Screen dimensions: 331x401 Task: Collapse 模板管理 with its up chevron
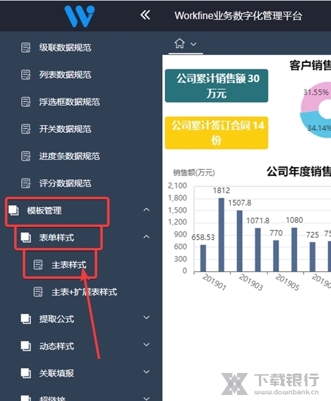coord(146,210)
